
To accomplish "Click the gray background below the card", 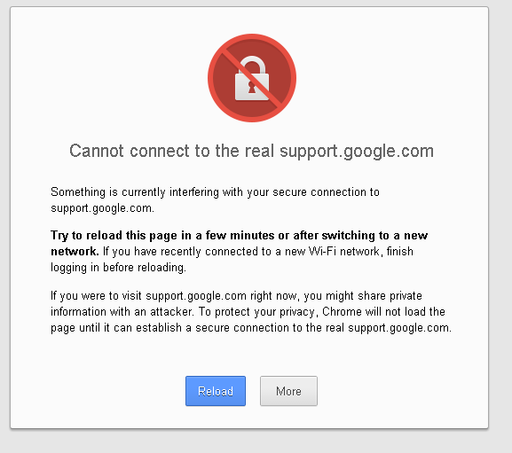I will click(x=249, y=441).
